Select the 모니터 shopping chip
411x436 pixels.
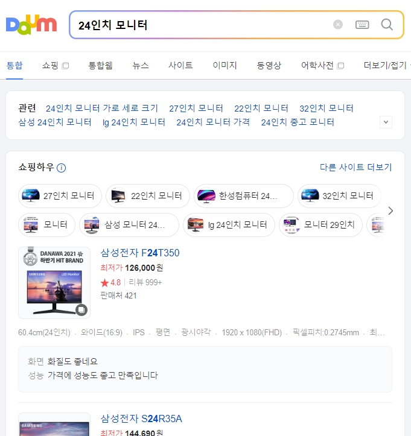point(46,225)
